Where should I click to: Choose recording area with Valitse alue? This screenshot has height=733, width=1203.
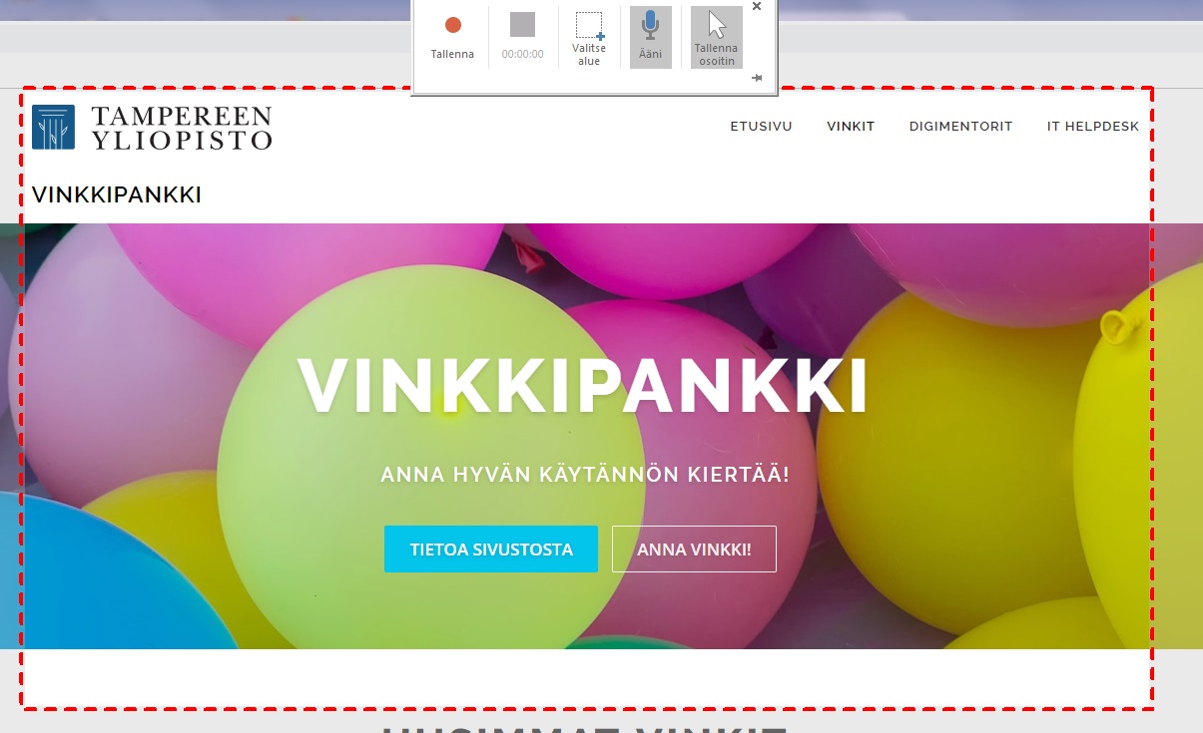pos(589,38)
